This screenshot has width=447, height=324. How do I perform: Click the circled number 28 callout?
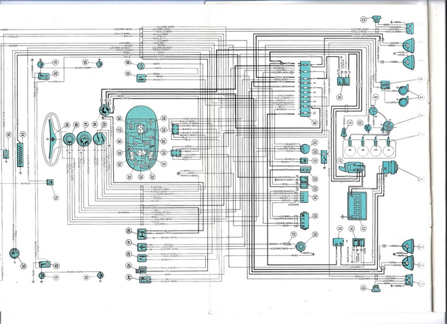pyautogui.click(x=315, y=234)
